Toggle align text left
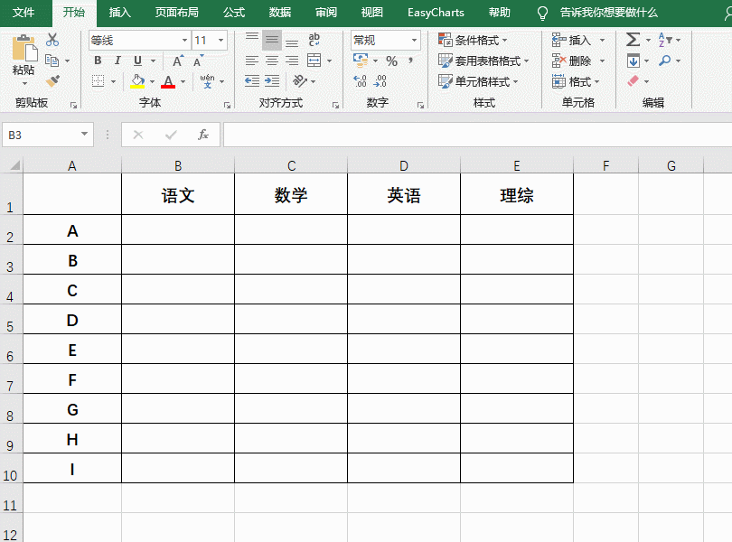This screenshot has height=542, width=732. 251,61
